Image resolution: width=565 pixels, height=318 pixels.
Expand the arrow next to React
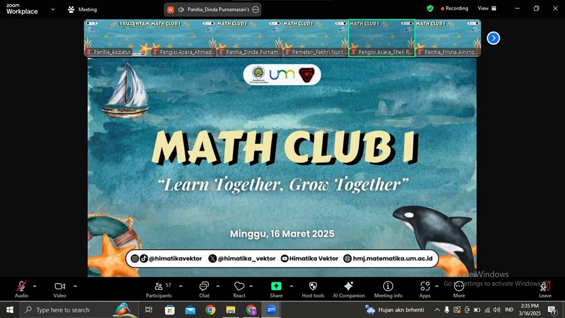pos(251,286)
